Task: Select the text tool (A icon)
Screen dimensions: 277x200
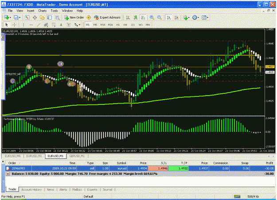Action: pos(61,25)
